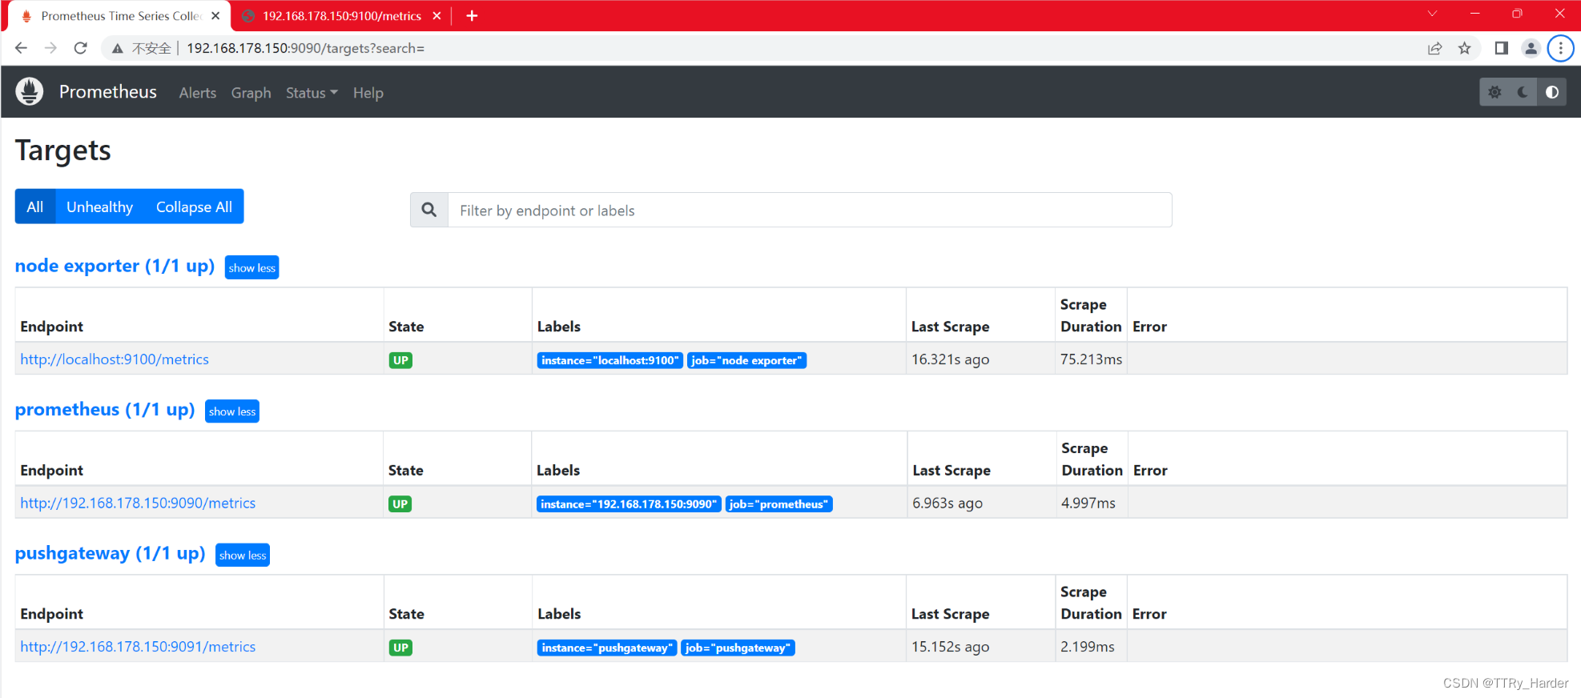Click job="node exporter" label badge
Image resolution: width=1581 pixels, height=698 pixels.
746,360
